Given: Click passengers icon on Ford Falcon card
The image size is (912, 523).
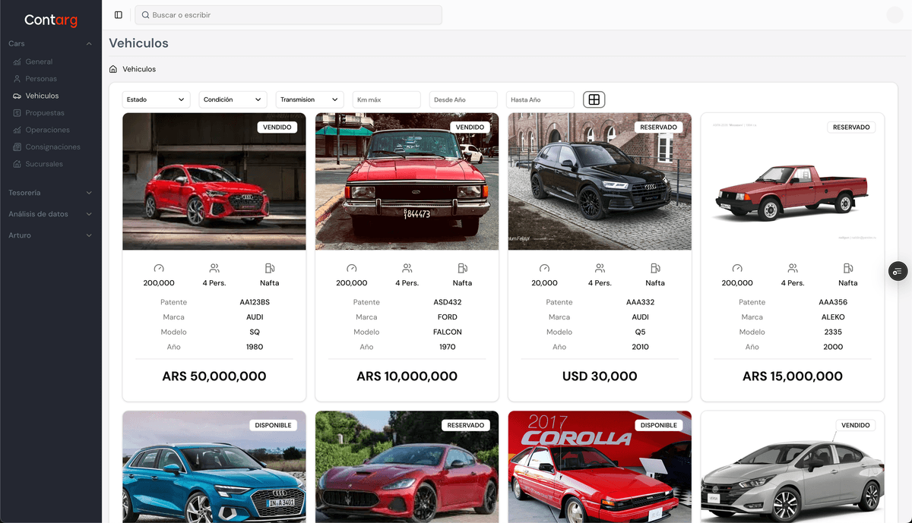Looking at the screenshot, I should (407, 269).
